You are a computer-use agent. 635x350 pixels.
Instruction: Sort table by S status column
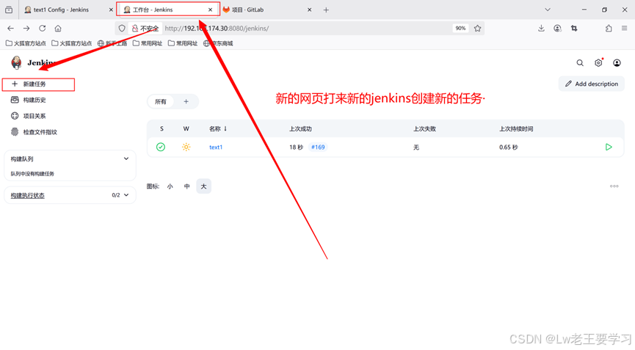[x=162, y=128]
